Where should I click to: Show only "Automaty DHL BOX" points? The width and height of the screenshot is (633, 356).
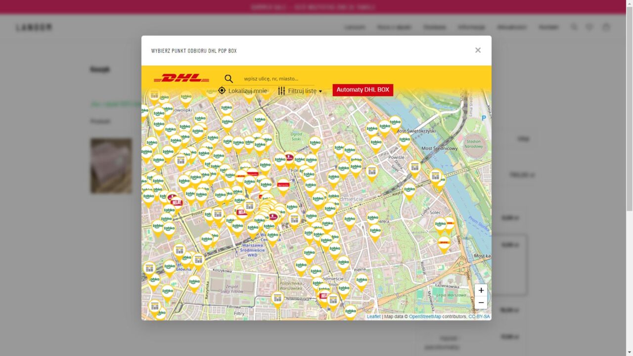[363, 90]
